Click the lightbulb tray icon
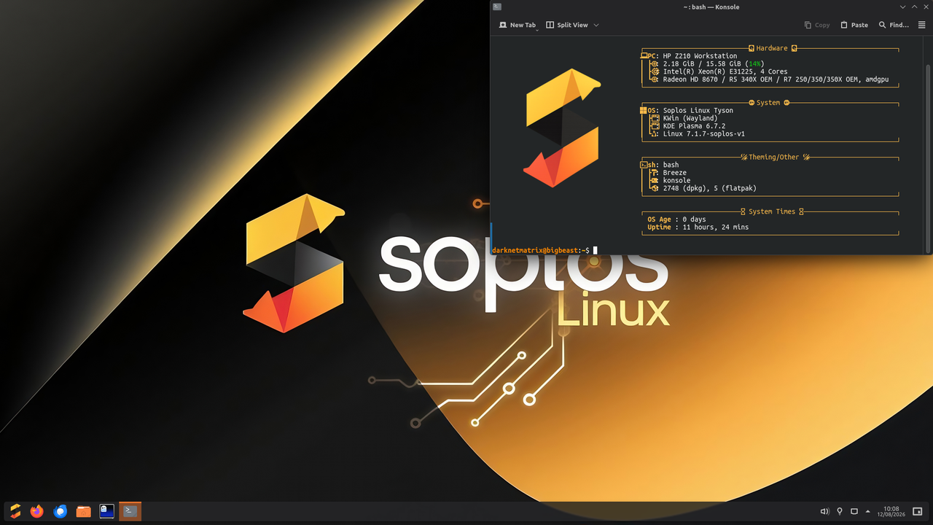The height and width of the screenshot is (525, 933). (840, 512)
